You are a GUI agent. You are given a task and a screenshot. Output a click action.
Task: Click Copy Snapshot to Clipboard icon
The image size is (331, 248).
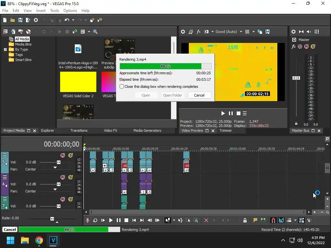[x=260, y=32]
